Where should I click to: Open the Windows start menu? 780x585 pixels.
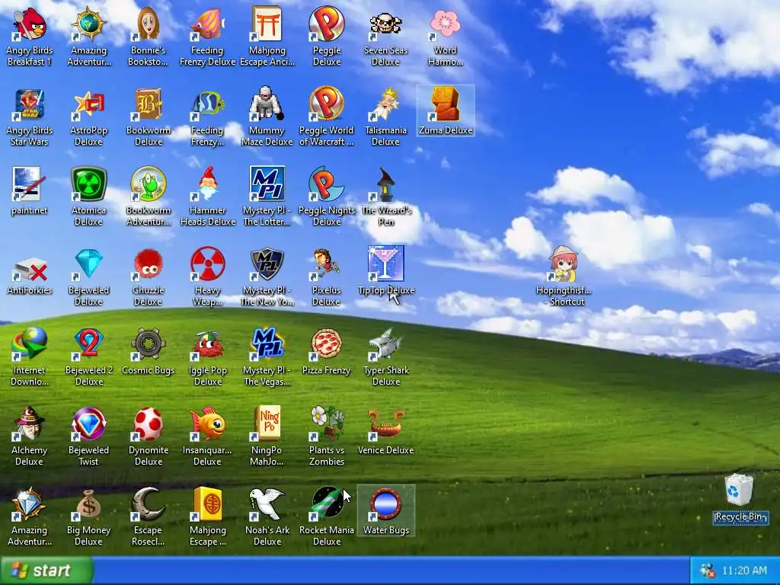(46, 570)
